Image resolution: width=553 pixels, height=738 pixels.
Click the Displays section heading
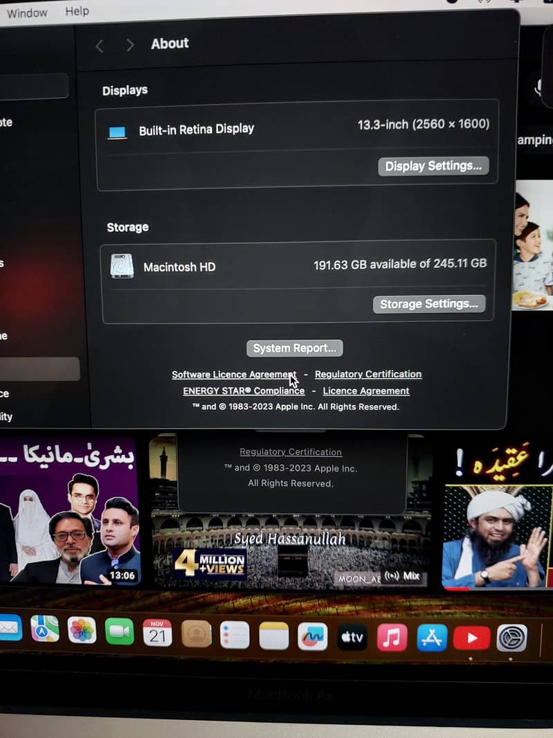click(125, 90)
